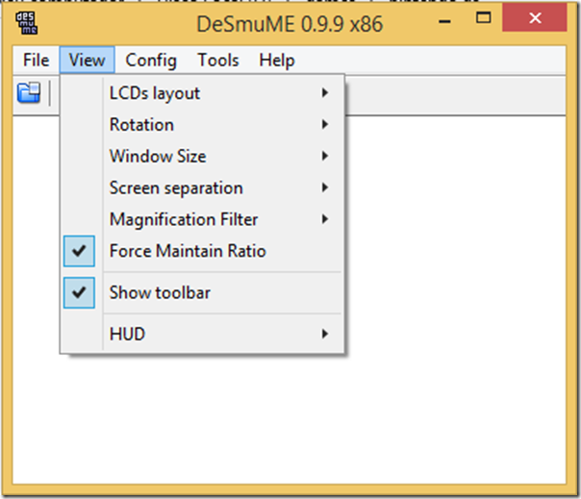581x499 pixels.
Task: Expand the Screen separation submenu
Action: (202, 187)
